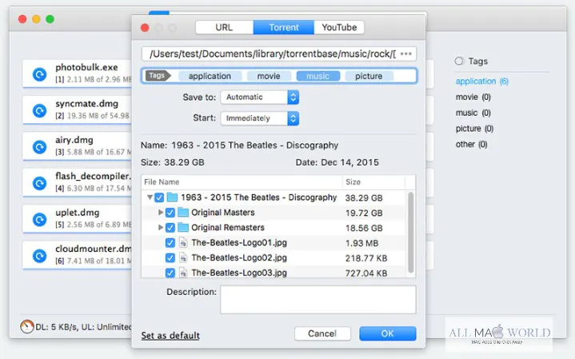Uncheck the Original Remasters checkbox

click(x=170, y=228)
